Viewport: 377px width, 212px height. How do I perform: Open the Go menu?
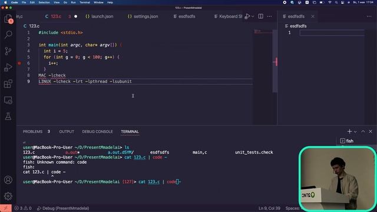65,2
